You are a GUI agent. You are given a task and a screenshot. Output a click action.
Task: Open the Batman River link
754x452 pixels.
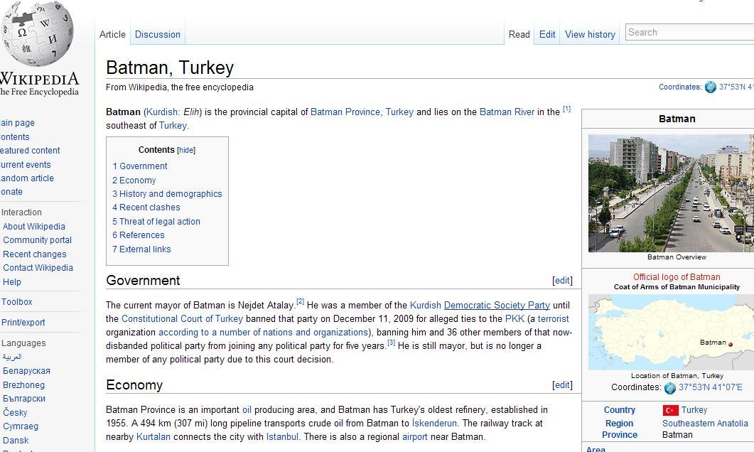click(x=507, y=112)
